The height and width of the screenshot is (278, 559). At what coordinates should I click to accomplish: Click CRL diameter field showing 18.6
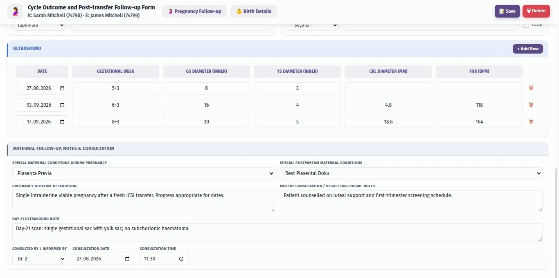[x=388, y=122]
